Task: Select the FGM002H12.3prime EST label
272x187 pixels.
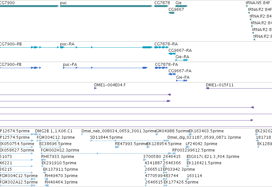Action: pyautogui.click(x=60, y=150)
